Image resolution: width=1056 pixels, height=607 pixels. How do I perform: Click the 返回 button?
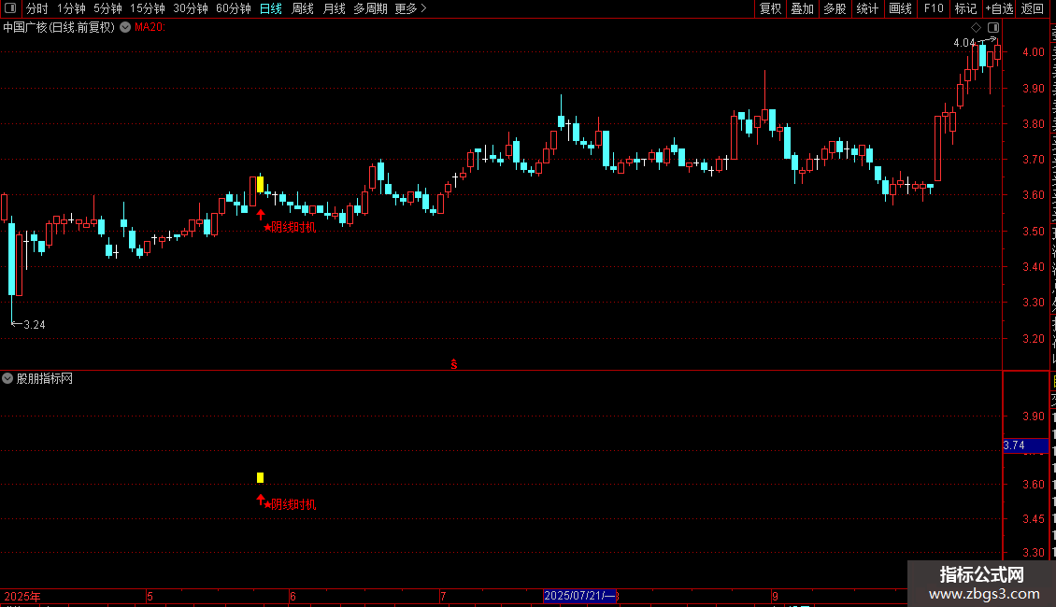(1033, 8)
